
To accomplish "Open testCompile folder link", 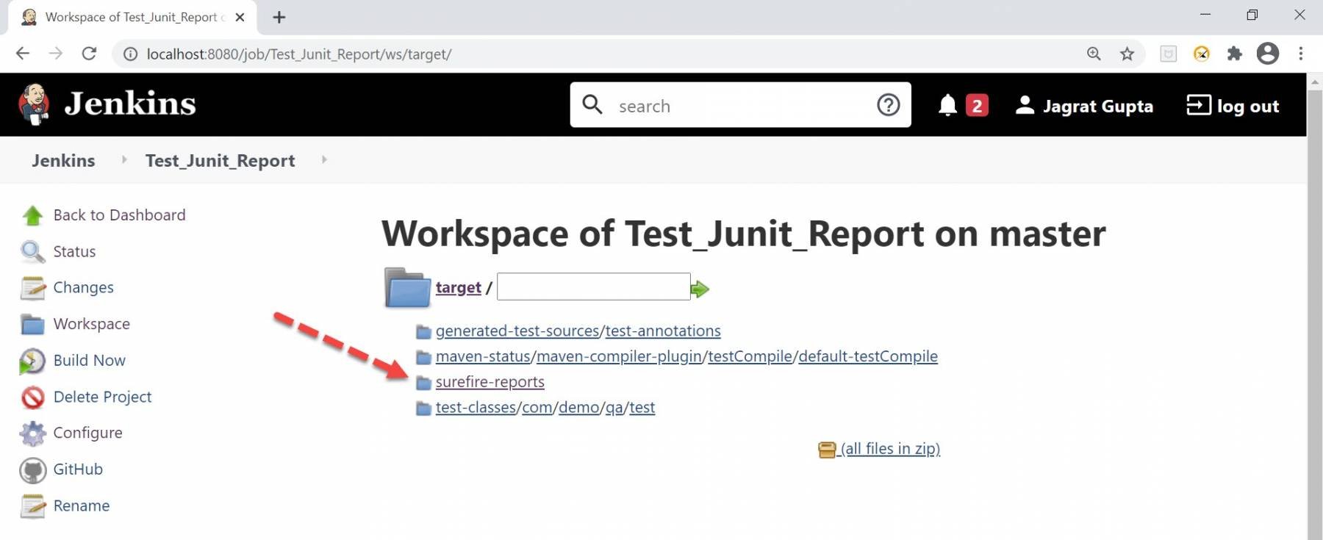I will [x=750, y=357].
